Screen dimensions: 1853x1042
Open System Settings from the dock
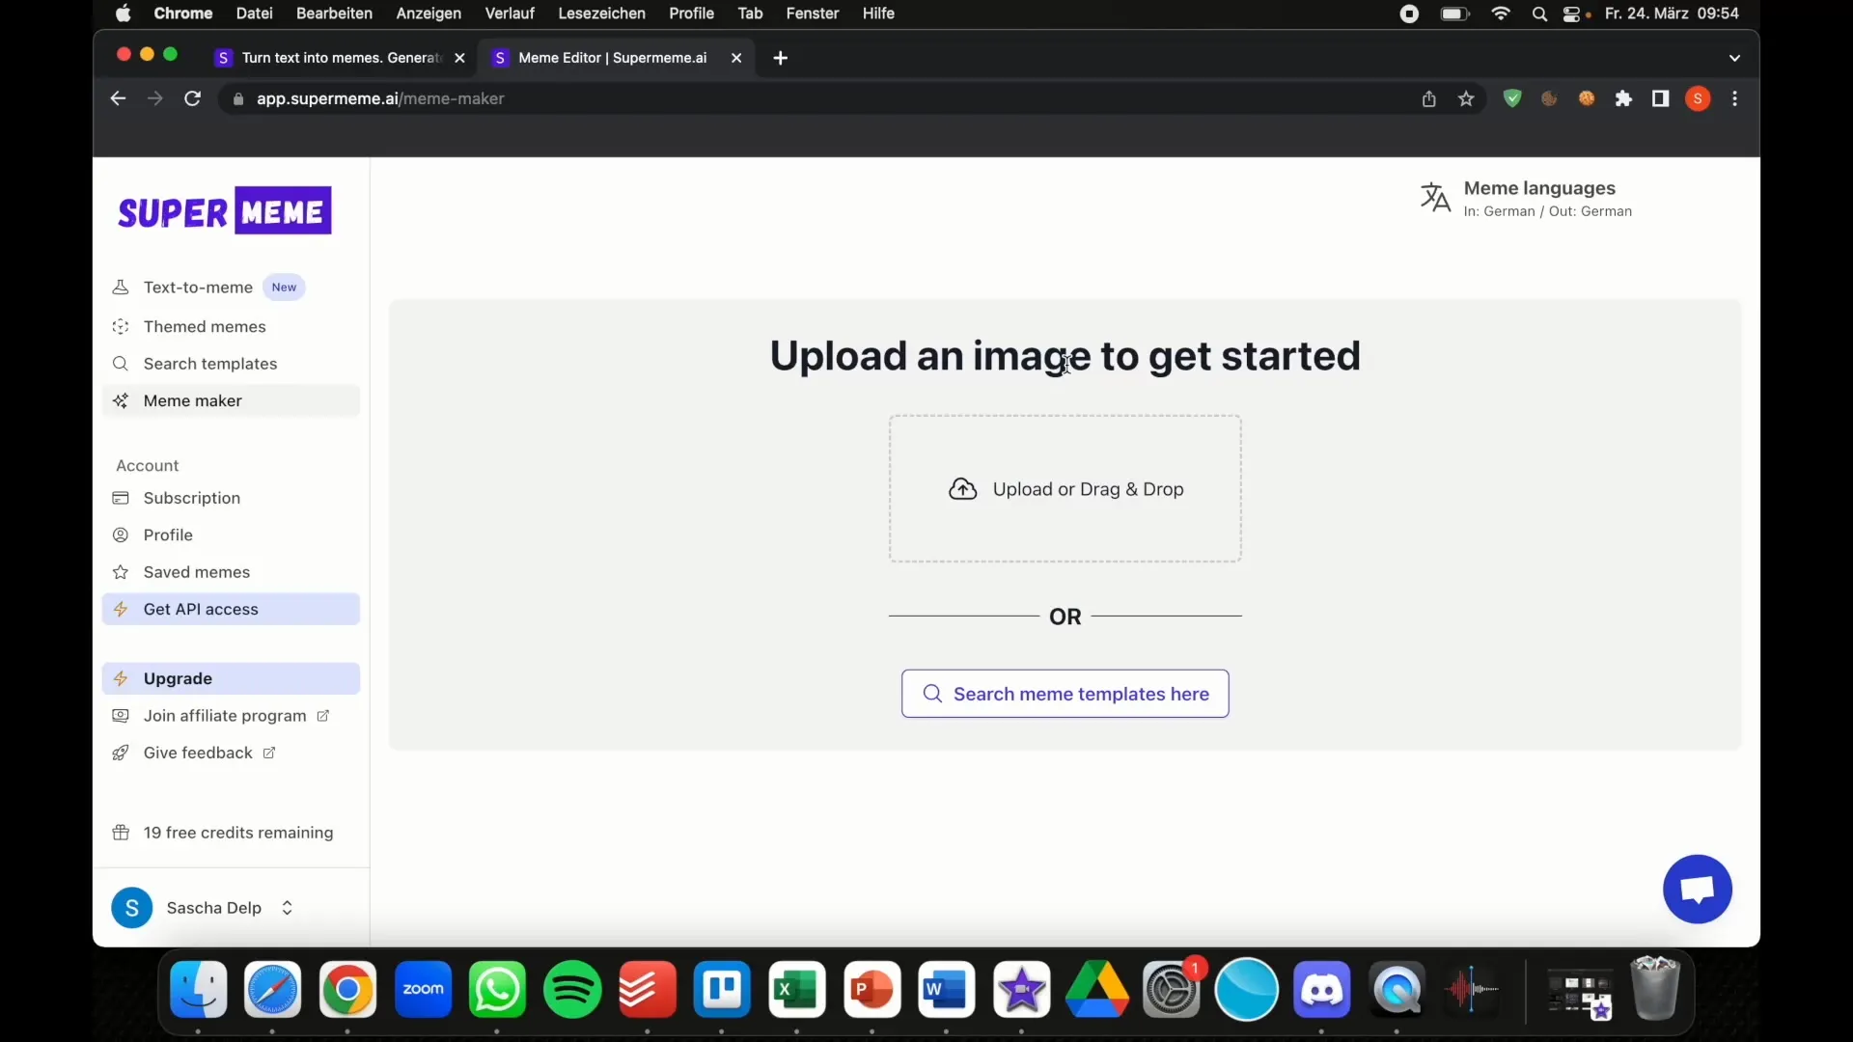click(1172, 990)
